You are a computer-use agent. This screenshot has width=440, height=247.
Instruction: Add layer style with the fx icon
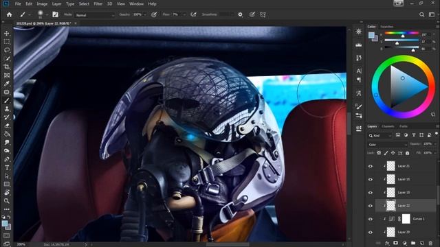point(387,243)
